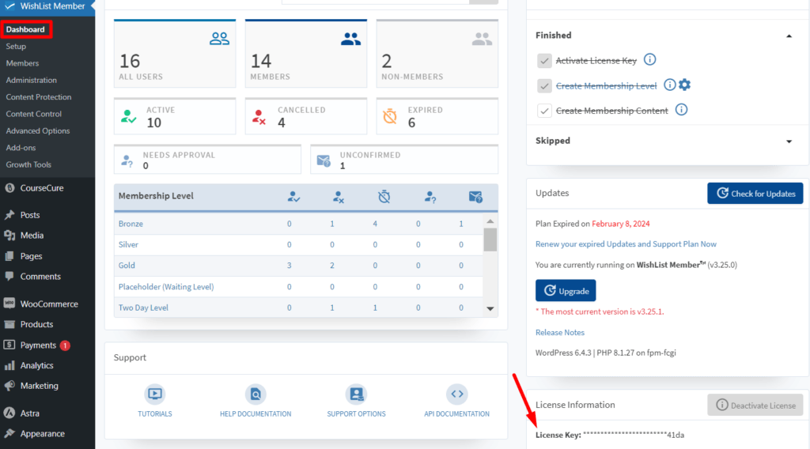Image resolution: width=810 pixels, height=449 pixels.
Task: Click the Upgrade button
Action: (566, 291)
